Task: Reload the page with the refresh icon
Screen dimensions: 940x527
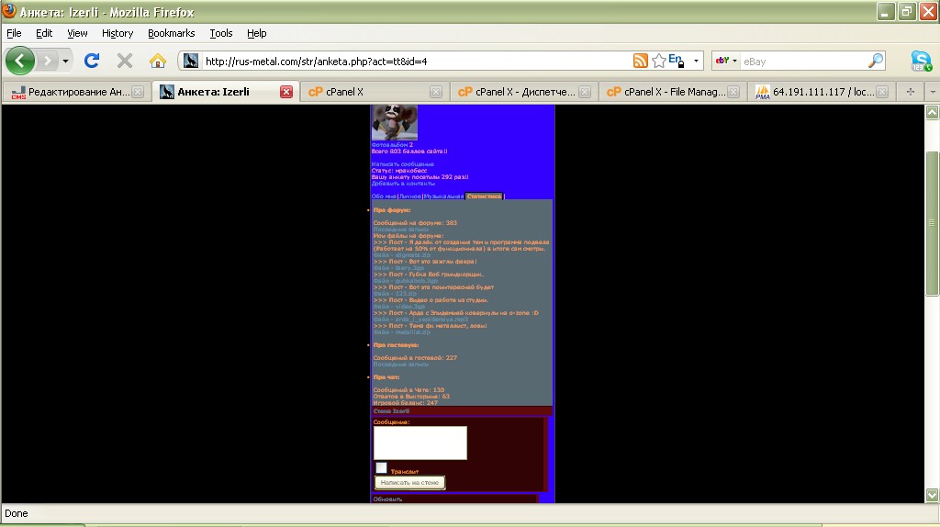Action: [91, 61]
